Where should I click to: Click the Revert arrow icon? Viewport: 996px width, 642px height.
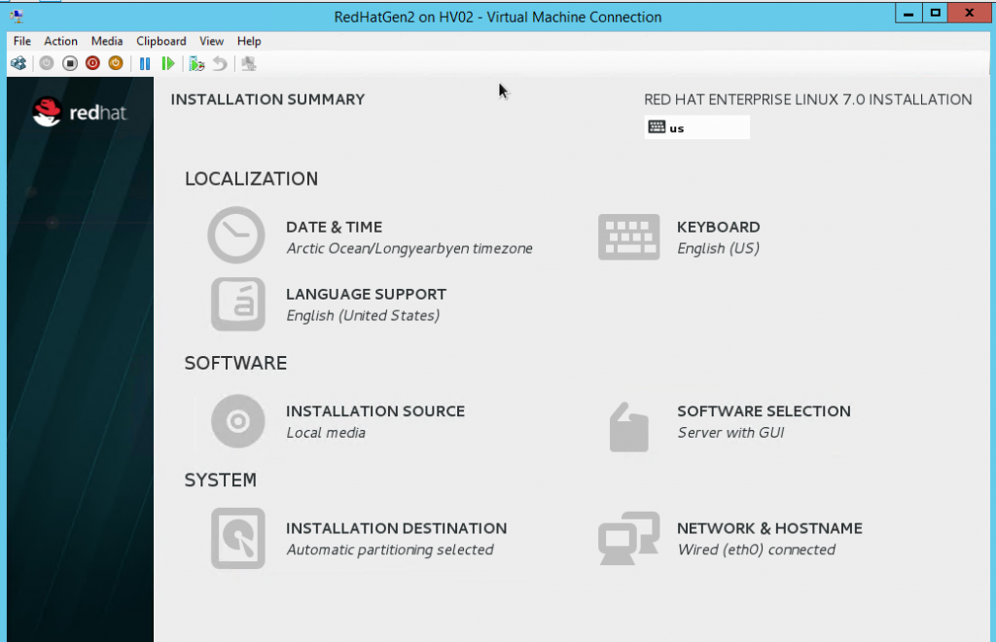click(x=220, y=63)
